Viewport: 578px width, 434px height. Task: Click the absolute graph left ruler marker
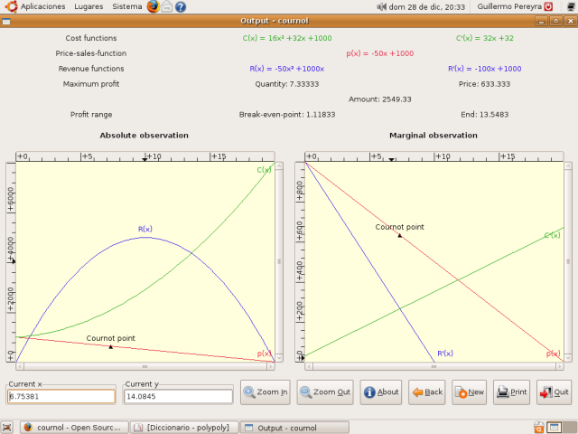(x=14, y=261)
